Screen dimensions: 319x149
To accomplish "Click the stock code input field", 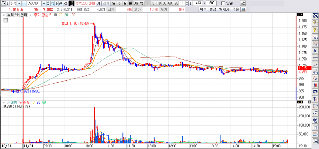I will pos(34,3).
